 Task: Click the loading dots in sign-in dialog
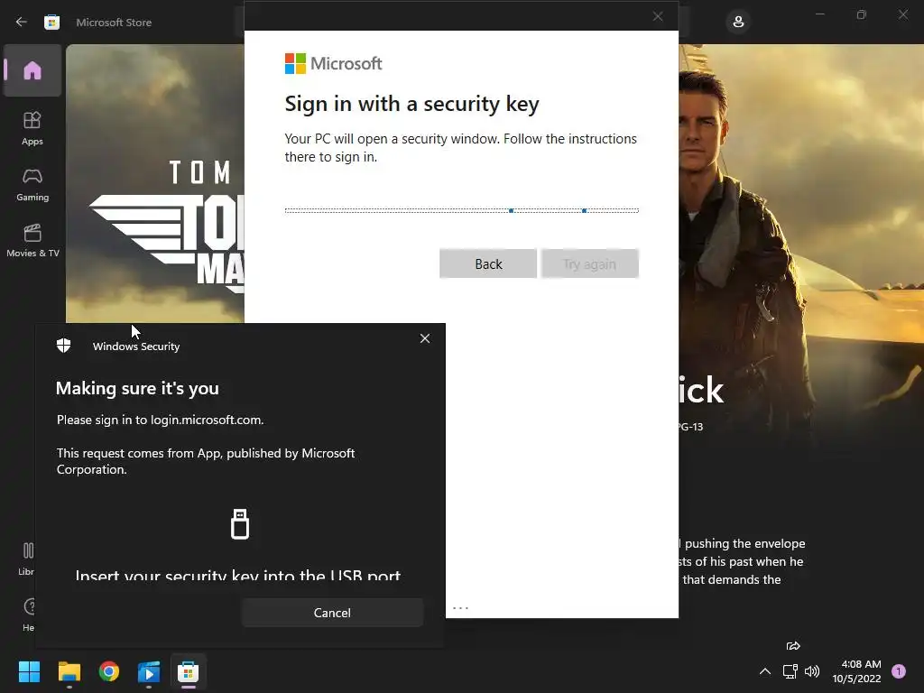tap(460, 607)
